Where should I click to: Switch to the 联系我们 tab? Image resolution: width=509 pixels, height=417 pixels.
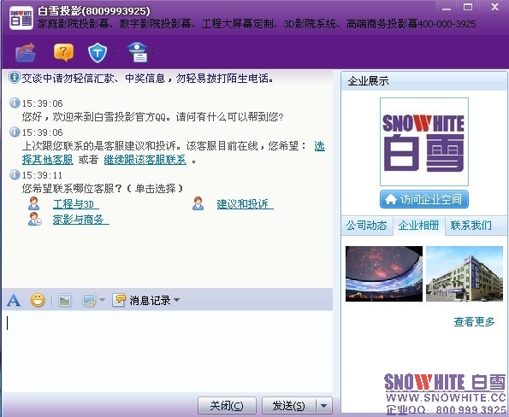tap(471, 225)
